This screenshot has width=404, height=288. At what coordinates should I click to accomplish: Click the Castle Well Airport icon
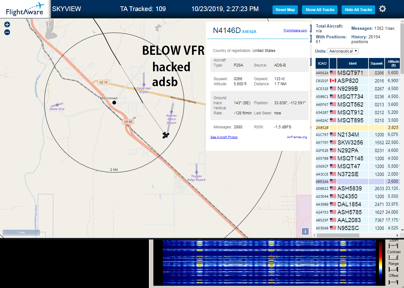click(x=144, y=84)
